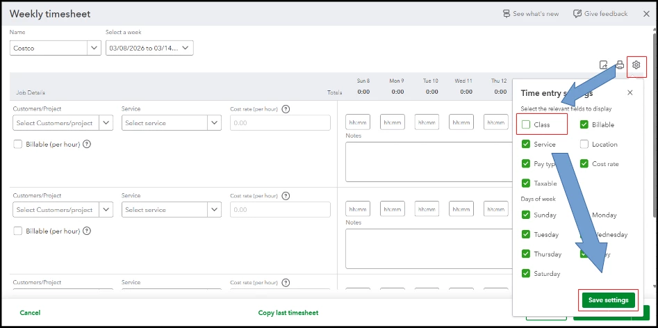Click the Sun 8 column header
This screenshot has height=328, width=658.
[x=363, y=81]
